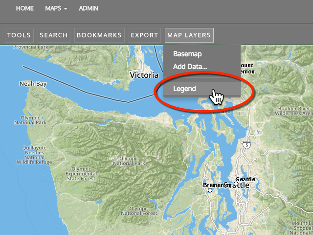
Task: Click the Bremerton city marker circle
Action: pyautogui.click(x=210, y=190)
